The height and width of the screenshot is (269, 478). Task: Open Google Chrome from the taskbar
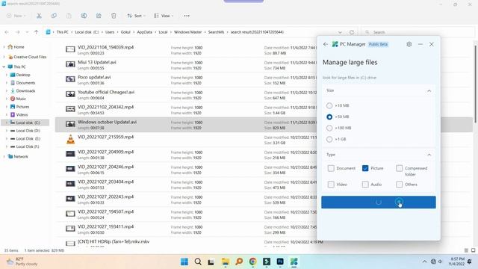point(252,262)
